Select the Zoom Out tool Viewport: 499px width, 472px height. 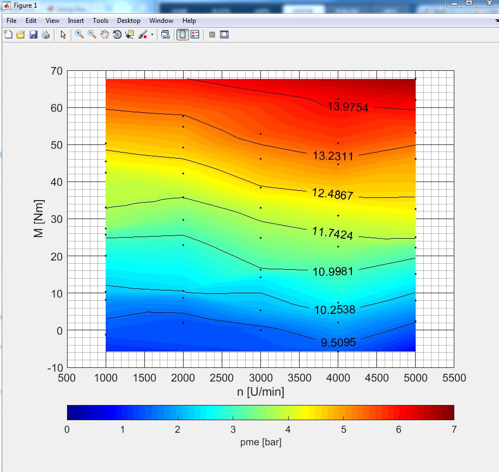coord(92,34)
